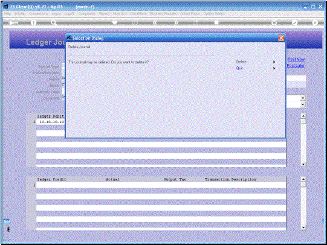
Task: Click the help question mark toolbar icon
Action: point(33,22)
